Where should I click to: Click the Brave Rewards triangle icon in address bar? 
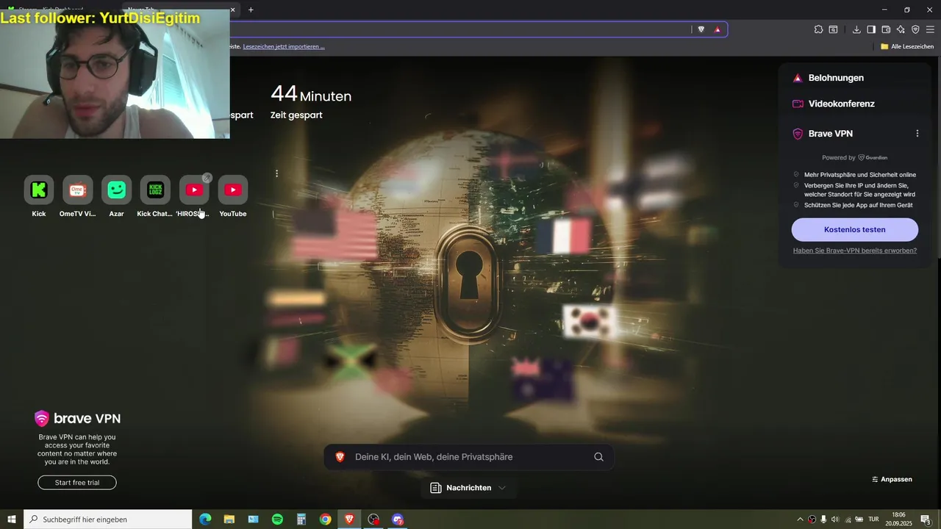click(718, 29)
